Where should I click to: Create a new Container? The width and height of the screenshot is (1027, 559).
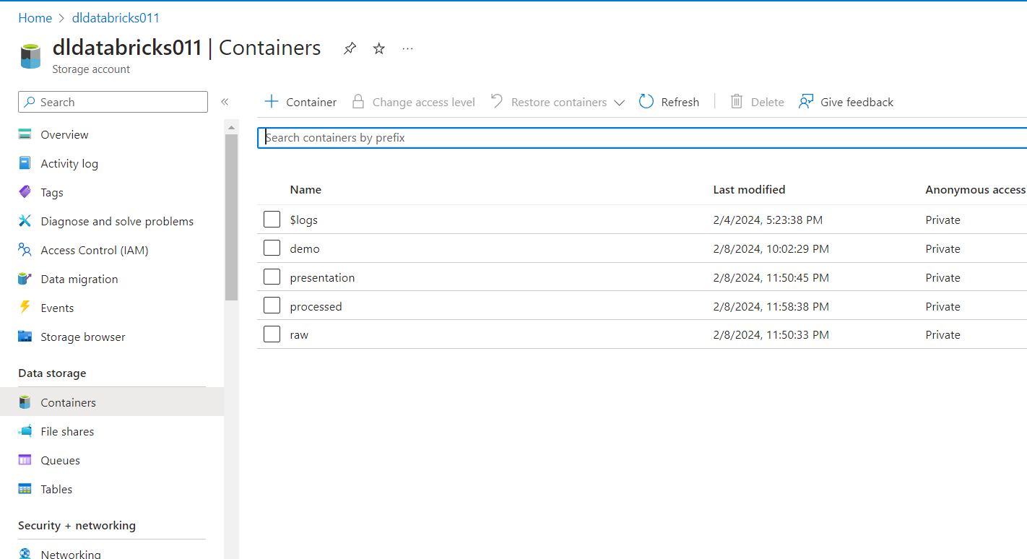click(x=300, y=102)
